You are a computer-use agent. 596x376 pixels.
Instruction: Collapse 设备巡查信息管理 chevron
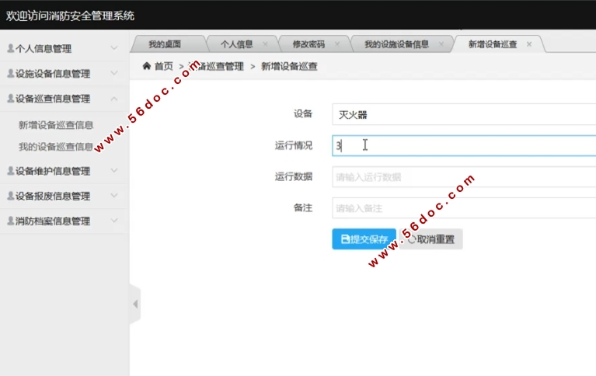pyautogui.click(x=114, y=99)
